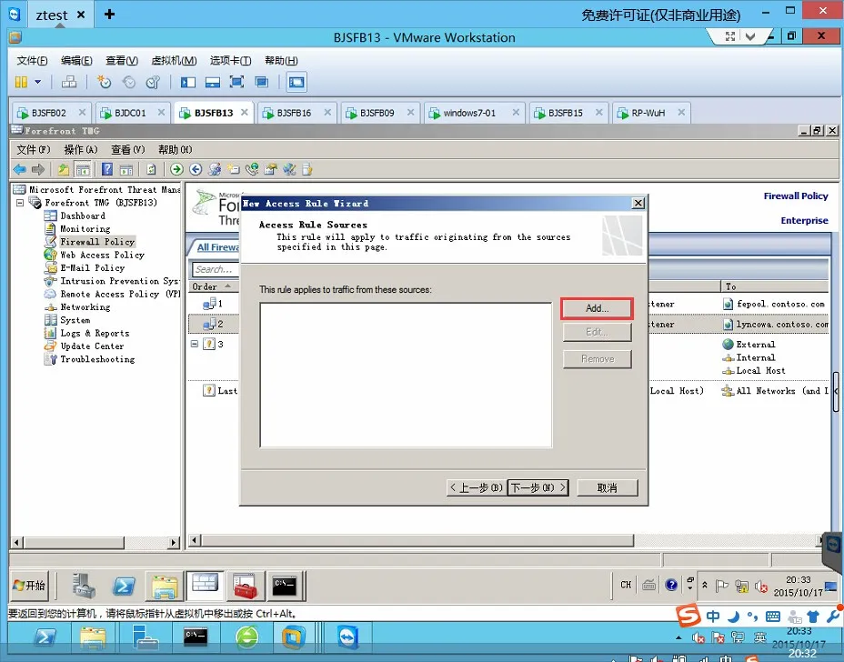
Task: Click the TMG back arrow toolbar icon
Action: [19, 169]
